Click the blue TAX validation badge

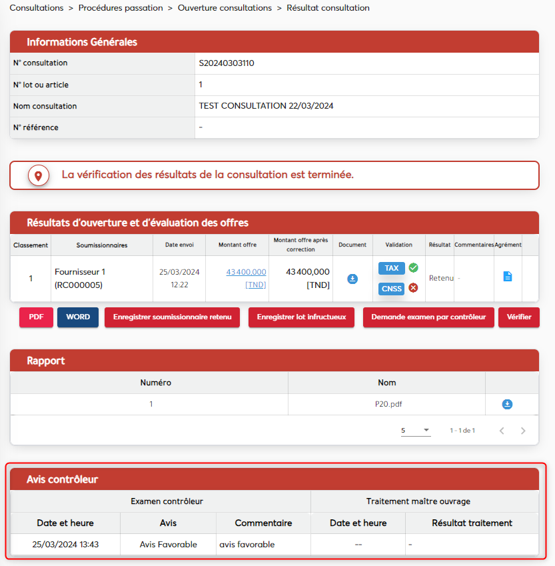point(392,268)
